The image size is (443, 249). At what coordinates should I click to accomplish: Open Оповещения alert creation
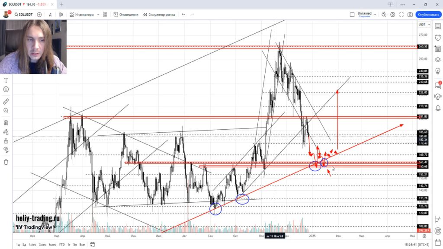[126, 14]
